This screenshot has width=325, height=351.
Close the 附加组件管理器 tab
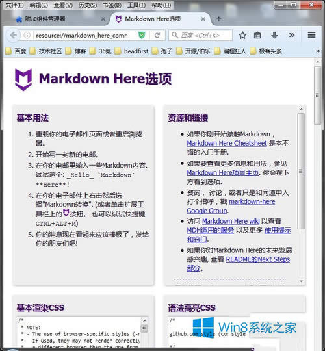103,19
